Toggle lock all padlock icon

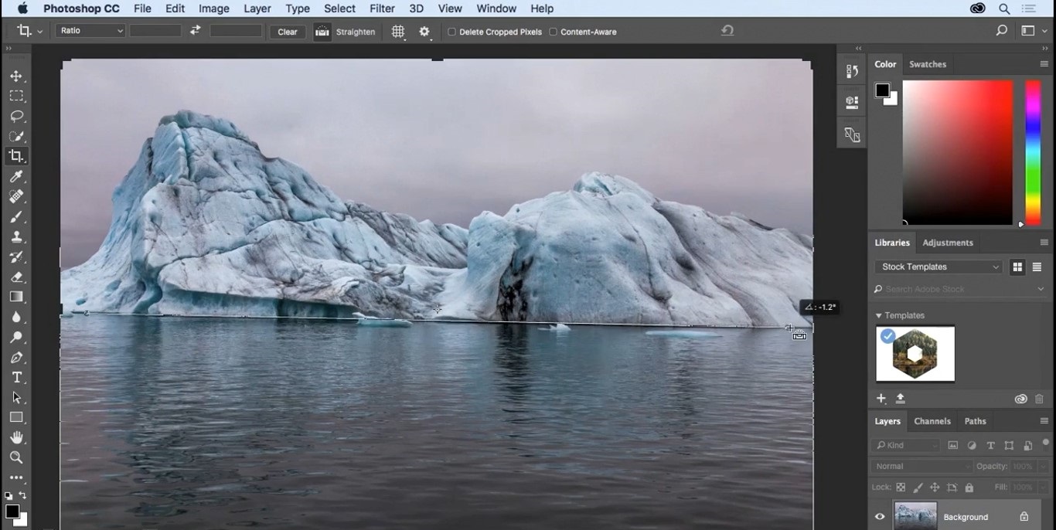[x=969, y=488]
